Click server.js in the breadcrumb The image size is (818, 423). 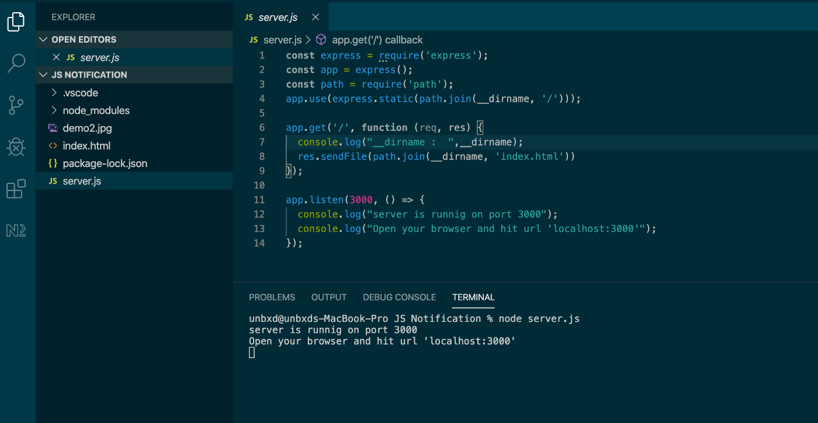pyautogui.click(x=283, y=40)
